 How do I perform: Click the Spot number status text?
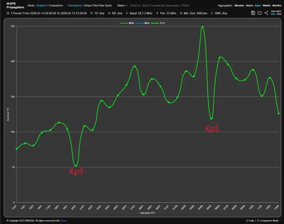(177, 5)
